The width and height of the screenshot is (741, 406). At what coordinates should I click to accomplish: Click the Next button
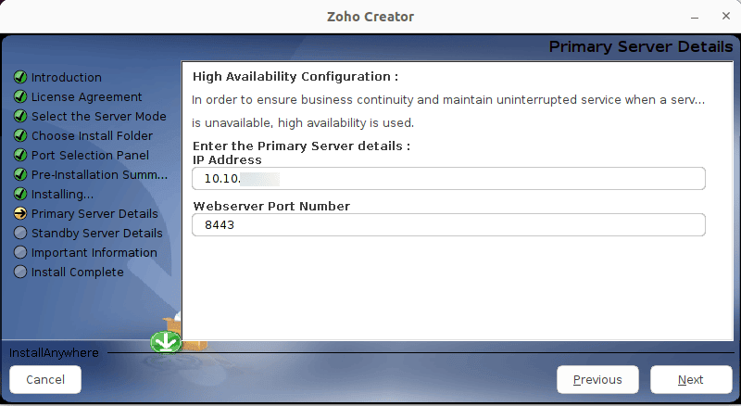tap(691, 379)
